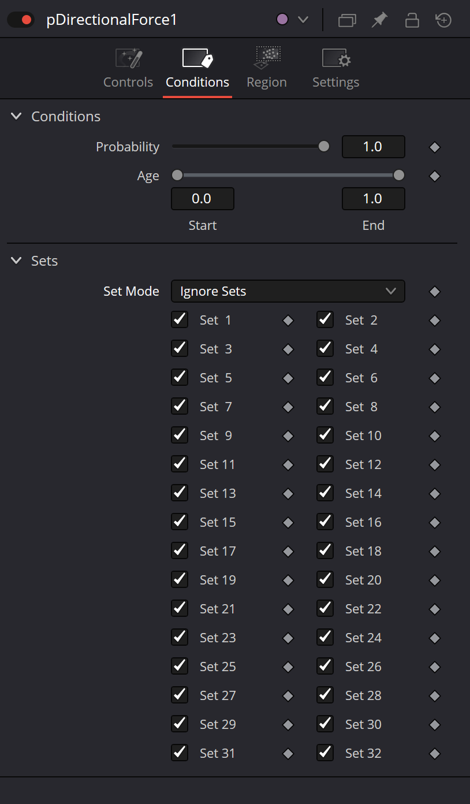Switch to the Controls tab
This screenshot has height=804, width=470.
coord(128,69)
